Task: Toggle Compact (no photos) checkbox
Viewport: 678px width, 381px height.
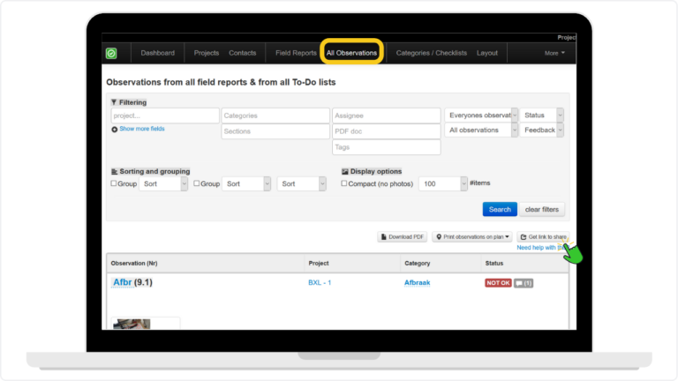Action: [x=345, y=183]
